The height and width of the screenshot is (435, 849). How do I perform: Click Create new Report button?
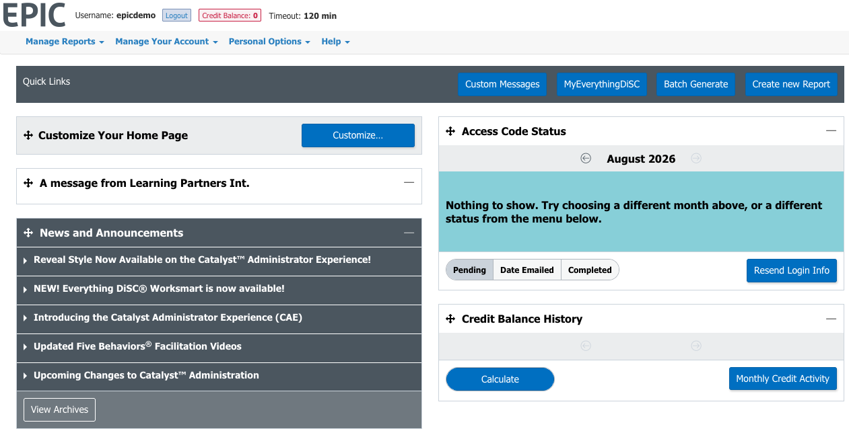point(791,85)
